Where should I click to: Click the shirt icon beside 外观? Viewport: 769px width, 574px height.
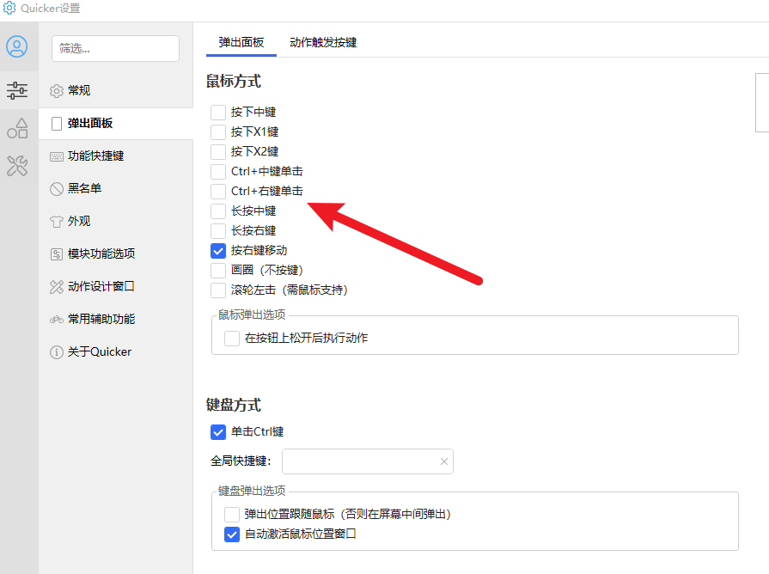pyautogui.click(x=57, y=222)
